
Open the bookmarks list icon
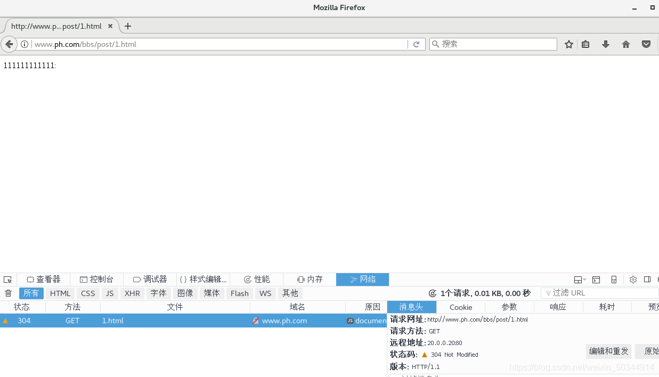tap(585, 44)
